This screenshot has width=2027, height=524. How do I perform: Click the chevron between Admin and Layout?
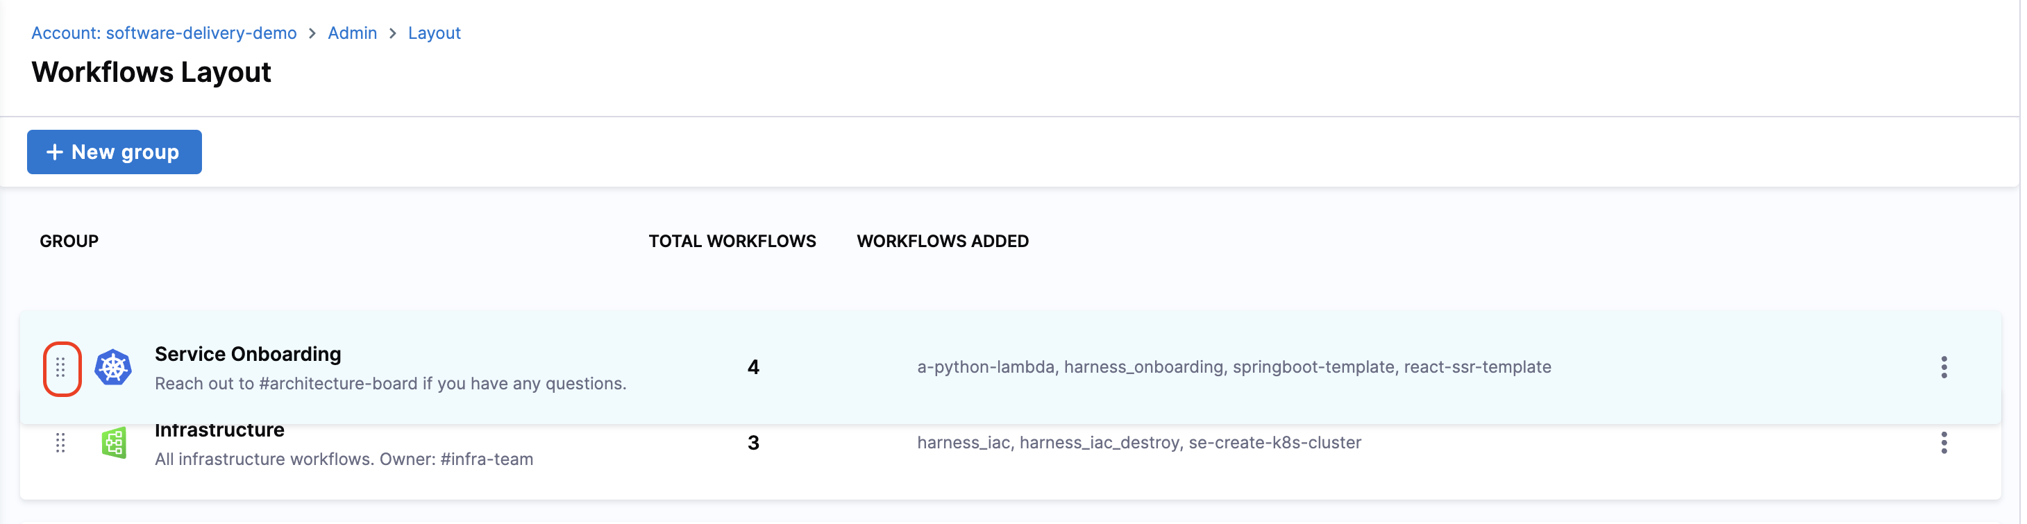click(x=393, y=34)
